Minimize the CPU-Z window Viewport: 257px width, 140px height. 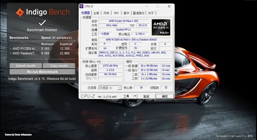coord(147,6)
